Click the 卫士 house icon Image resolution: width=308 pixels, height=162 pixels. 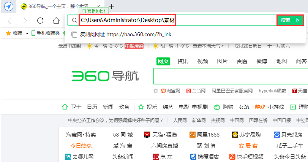click(x=65, y=107)
